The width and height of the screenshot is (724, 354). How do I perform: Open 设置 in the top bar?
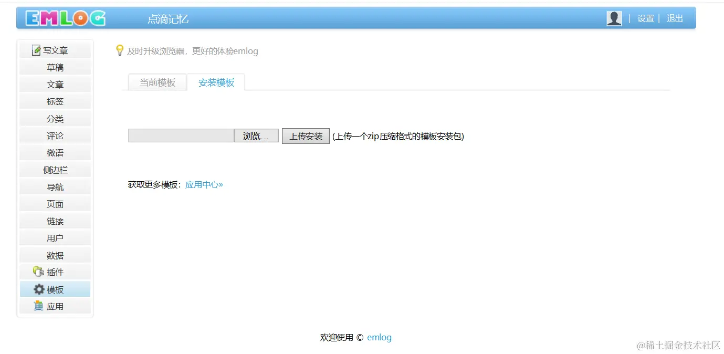[645, 18]
